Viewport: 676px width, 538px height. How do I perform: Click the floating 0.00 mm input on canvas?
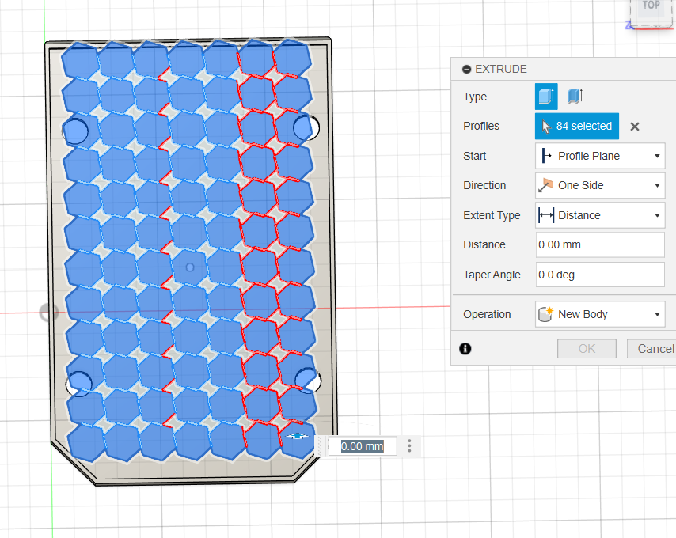tap(362, 446)
